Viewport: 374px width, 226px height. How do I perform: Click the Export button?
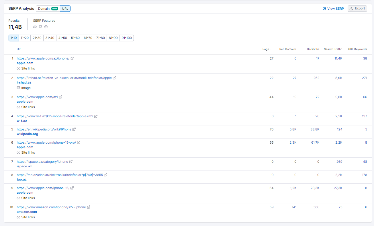(x=357, y=9)
